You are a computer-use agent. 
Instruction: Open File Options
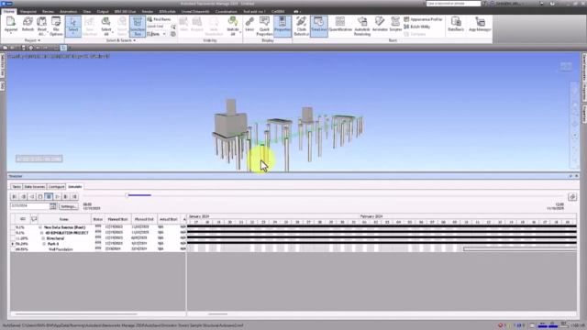56,26
